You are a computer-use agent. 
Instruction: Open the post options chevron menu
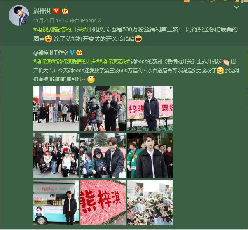236,7
